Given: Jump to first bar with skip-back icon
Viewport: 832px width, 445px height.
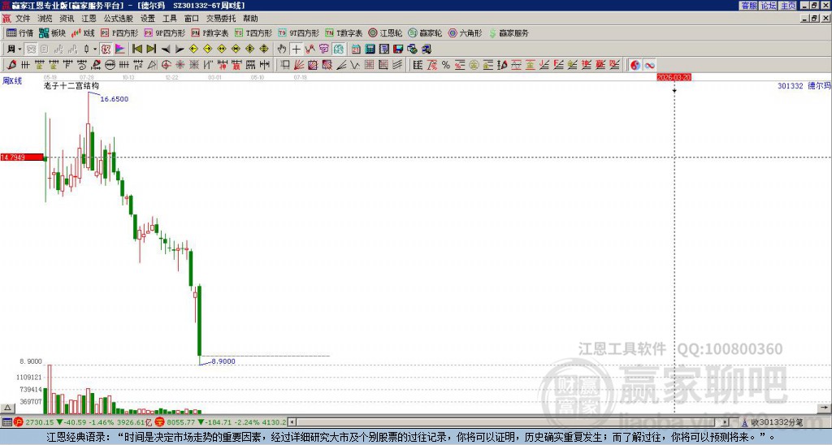Looking at the screenshot, I should coord(136,50).
